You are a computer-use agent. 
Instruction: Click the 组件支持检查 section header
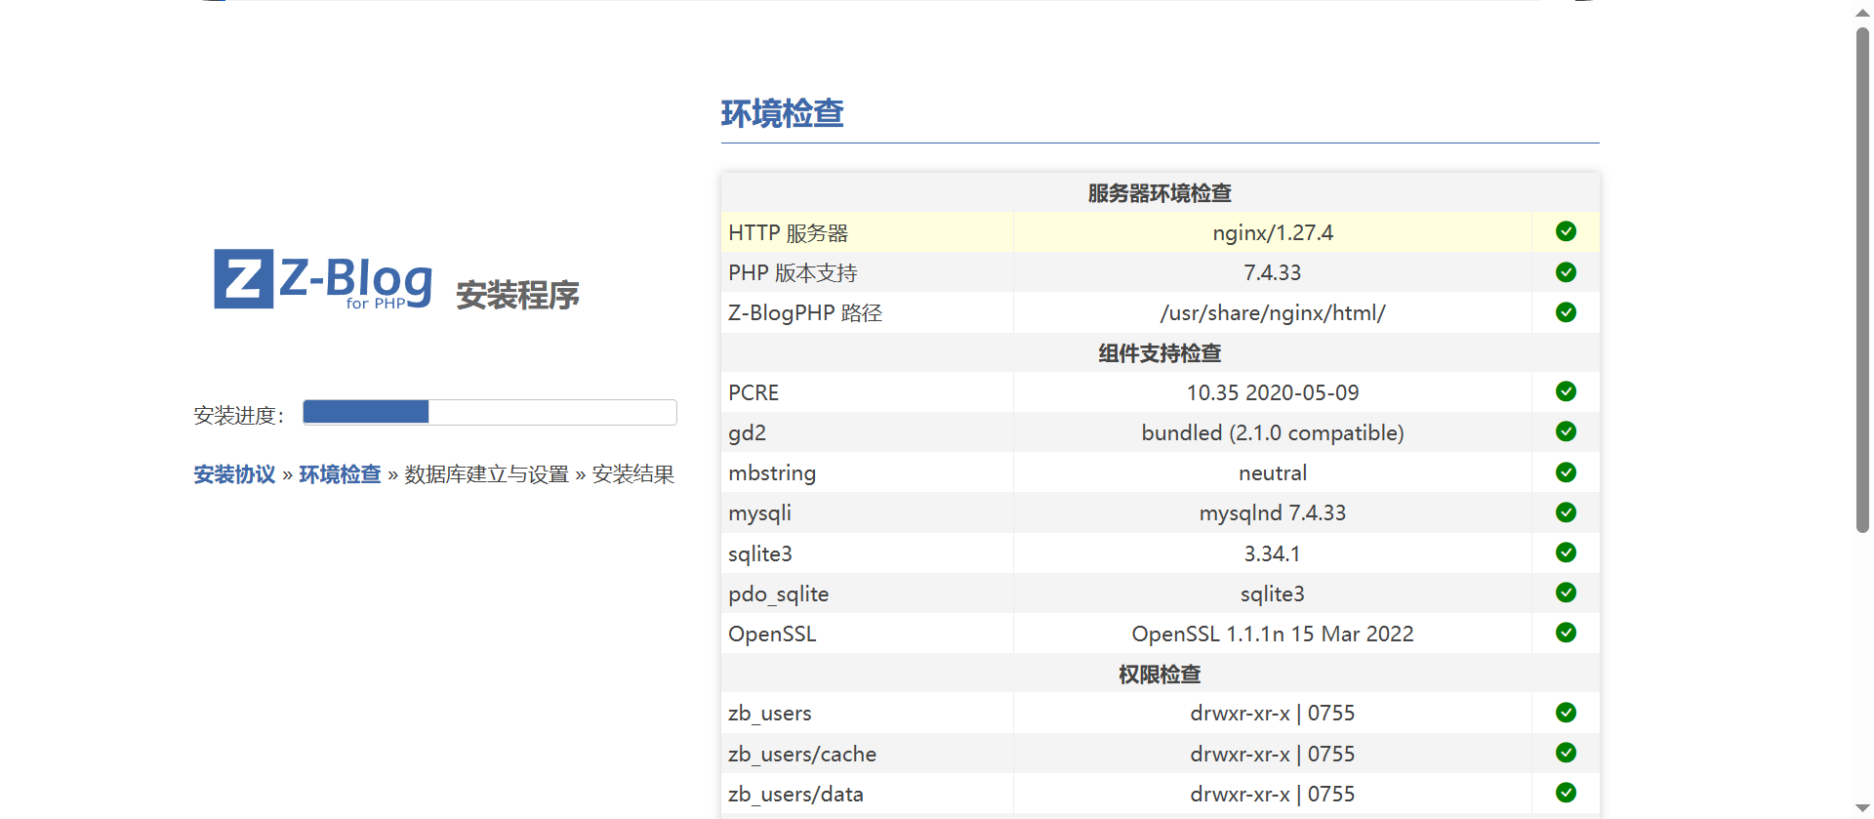pos(1160,353)
